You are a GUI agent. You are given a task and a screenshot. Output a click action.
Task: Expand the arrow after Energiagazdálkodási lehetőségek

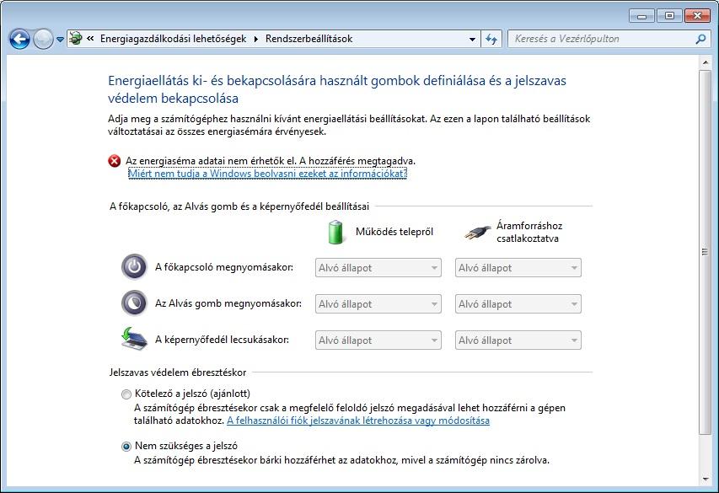tap(256, 39)
